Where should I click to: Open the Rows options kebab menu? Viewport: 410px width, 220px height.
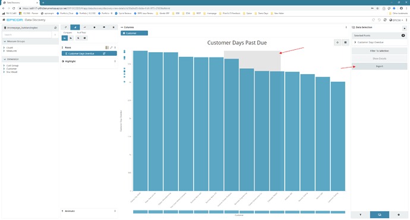coord(115,47)
